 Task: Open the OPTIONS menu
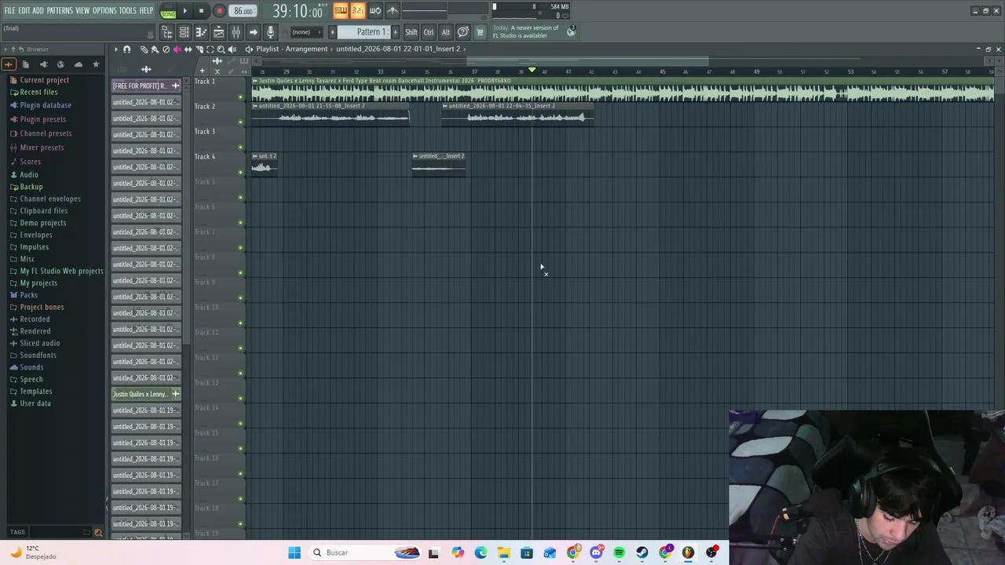[104, 10]
